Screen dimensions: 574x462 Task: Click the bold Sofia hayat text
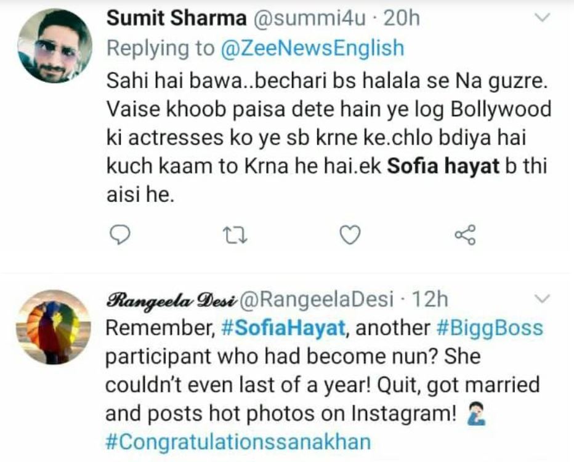[x=443, y=167]
